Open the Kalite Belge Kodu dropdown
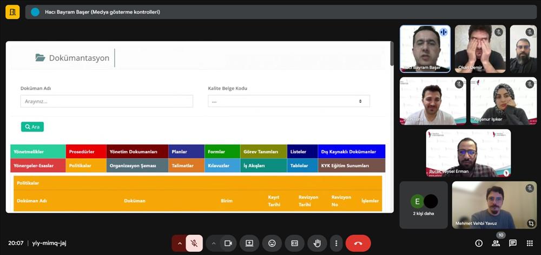 click(x=289, y=101)
